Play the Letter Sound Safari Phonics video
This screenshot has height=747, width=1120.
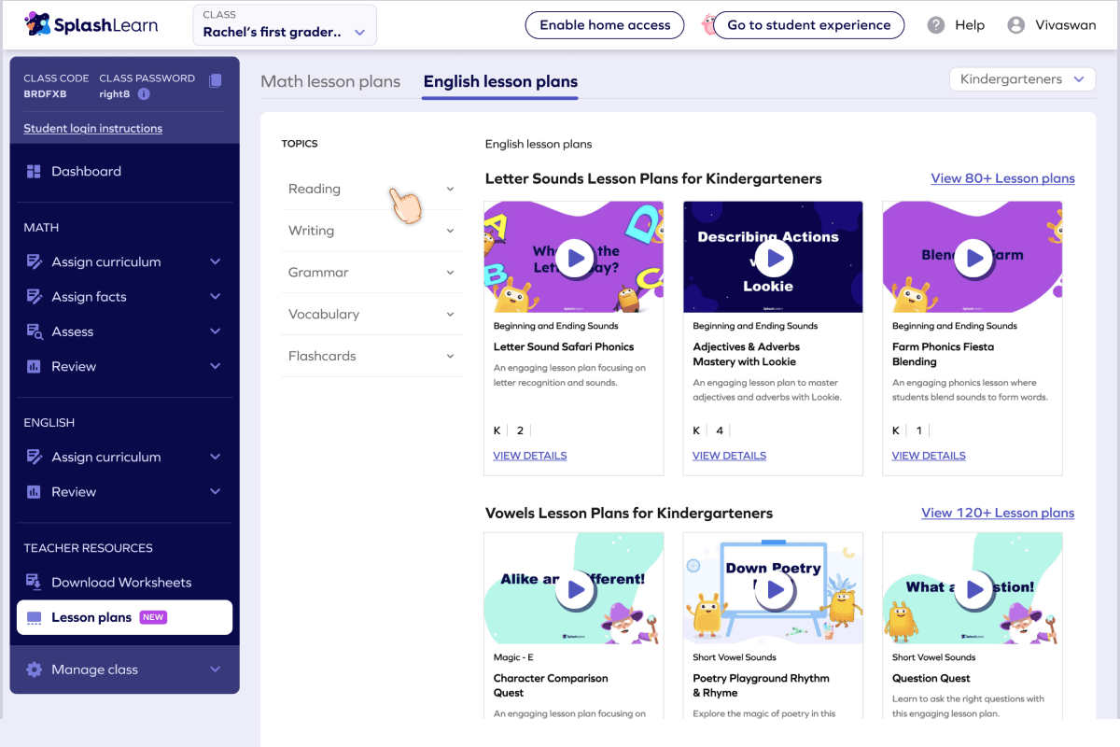[x=574, y=258]
